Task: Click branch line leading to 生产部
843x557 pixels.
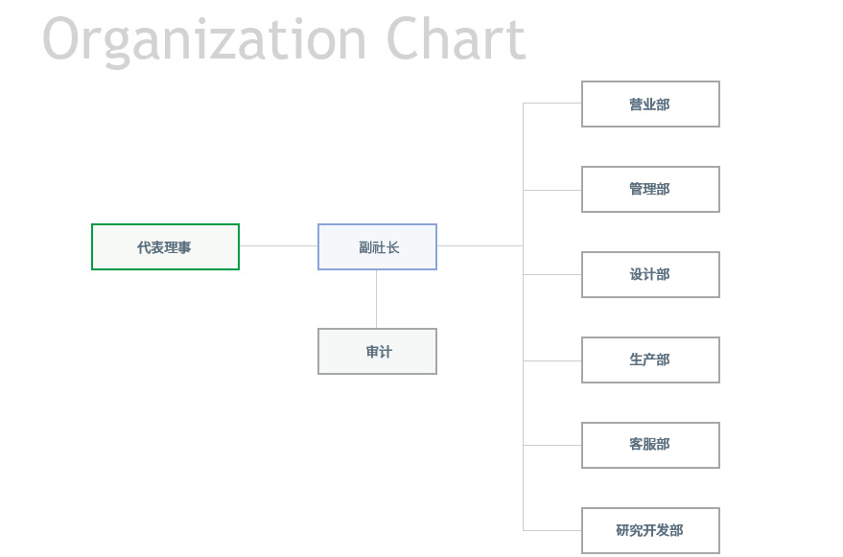Action: pyautogui.click(x=552, y=360)
